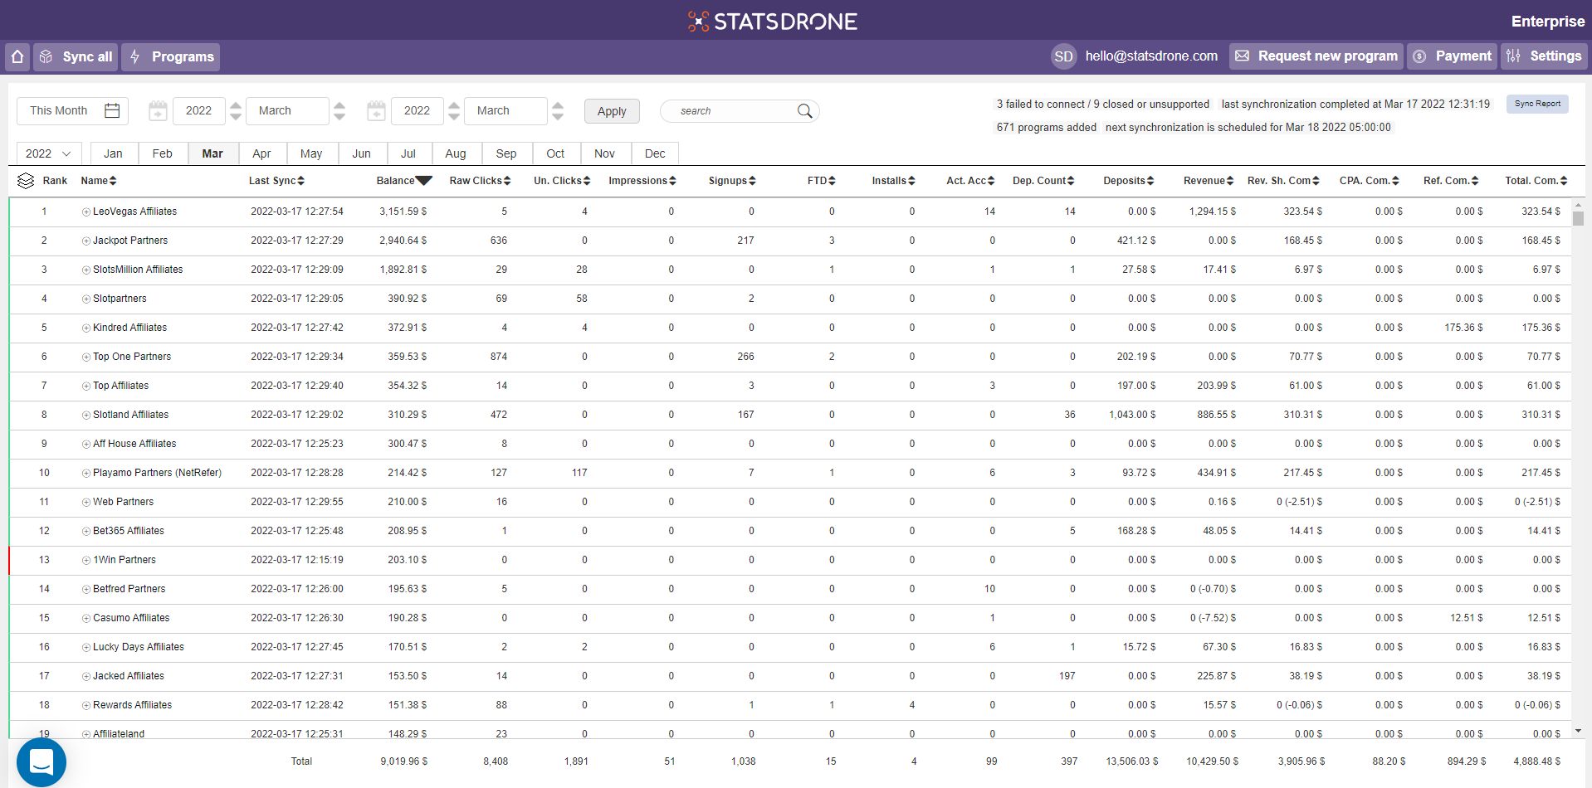Expand the Kindred Affiliates row

coord(86,328)
